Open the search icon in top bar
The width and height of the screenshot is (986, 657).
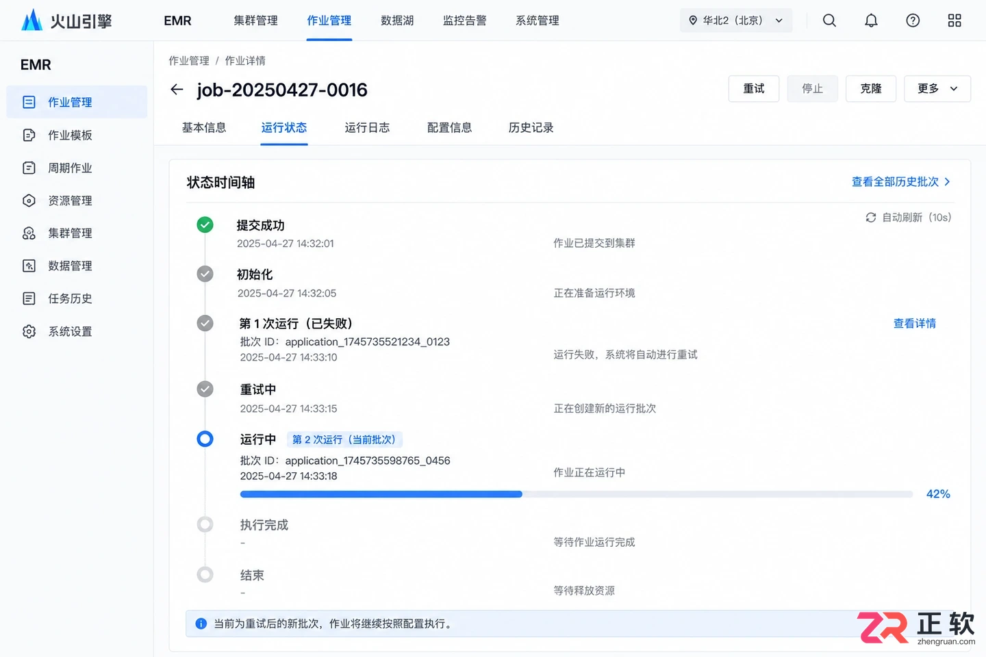pos(829,21)
